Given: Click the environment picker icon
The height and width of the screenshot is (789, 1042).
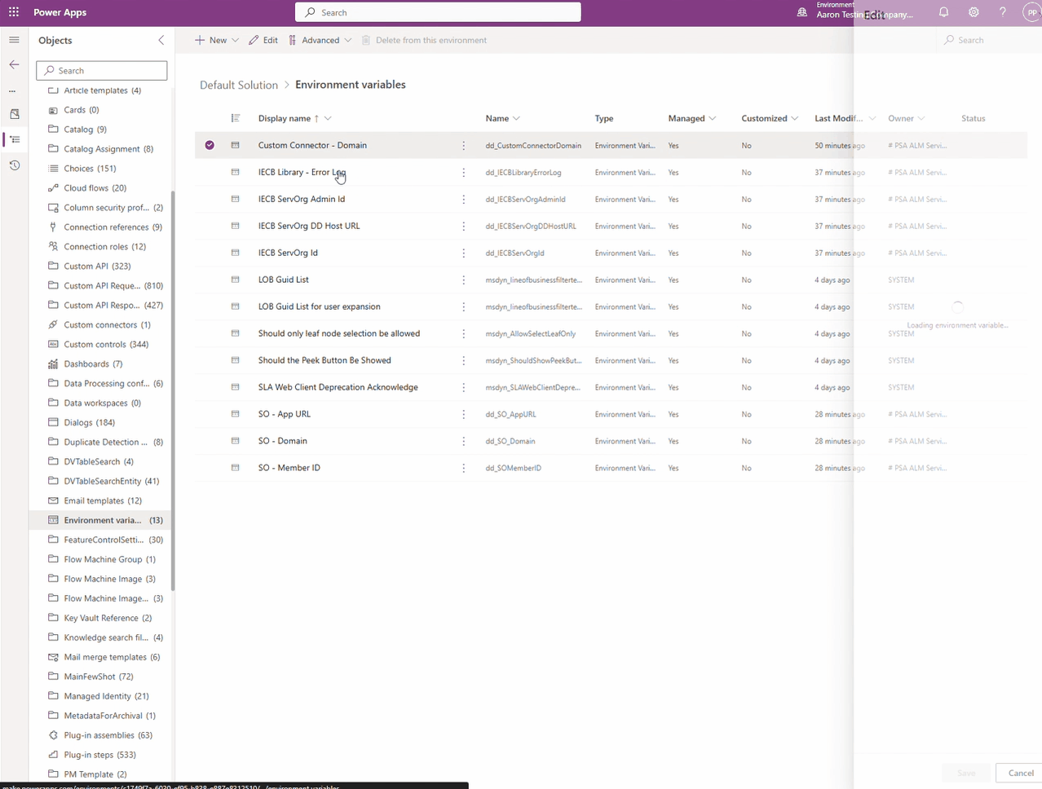Looking at the screenshot, I should tap(802, 12).
